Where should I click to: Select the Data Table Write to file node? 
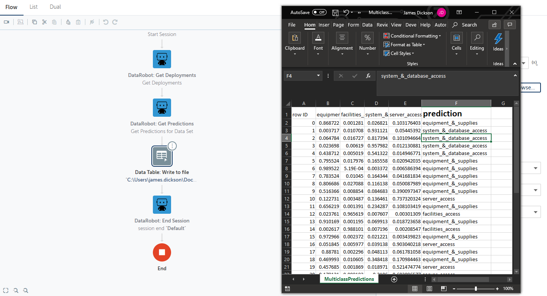(x=162, y=156)
